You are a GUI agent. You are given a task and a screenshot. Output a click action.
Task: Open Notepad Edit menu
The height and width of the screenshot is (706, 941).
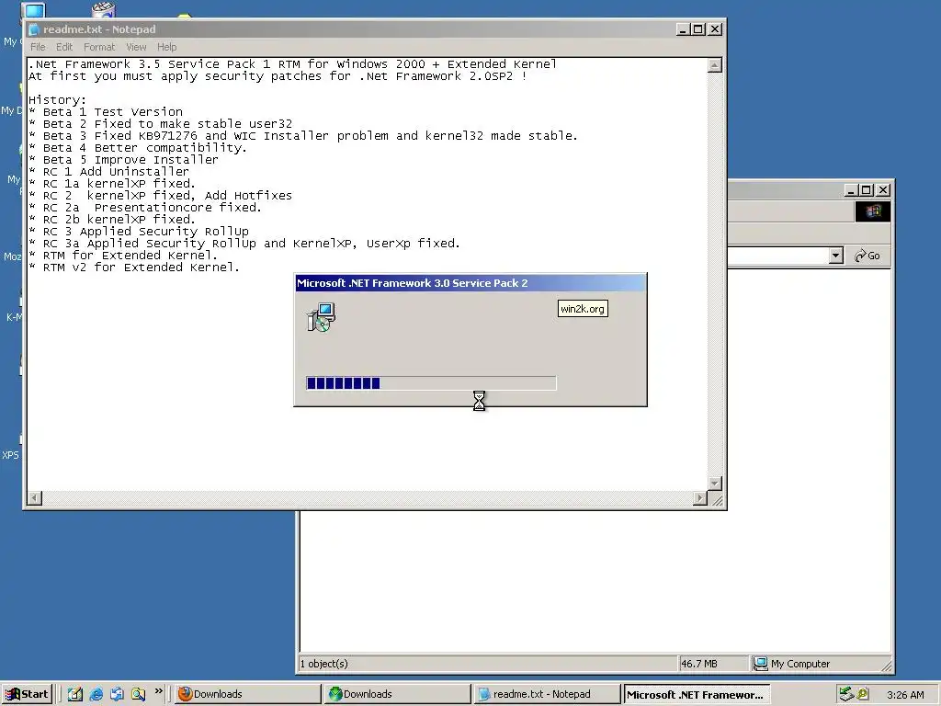64,47
